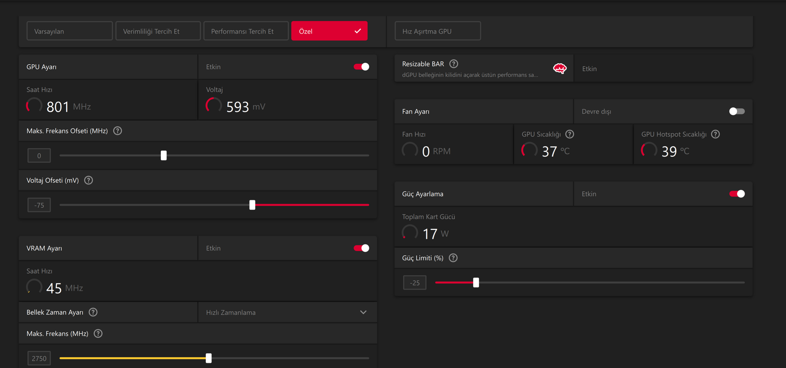Click the Resizable BAR description text
Viewport: 786px width, 368px height.
pos(470,75)
